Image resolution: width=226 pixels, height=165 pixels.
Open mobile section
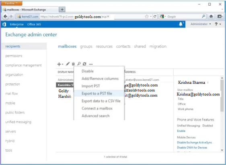10,103
